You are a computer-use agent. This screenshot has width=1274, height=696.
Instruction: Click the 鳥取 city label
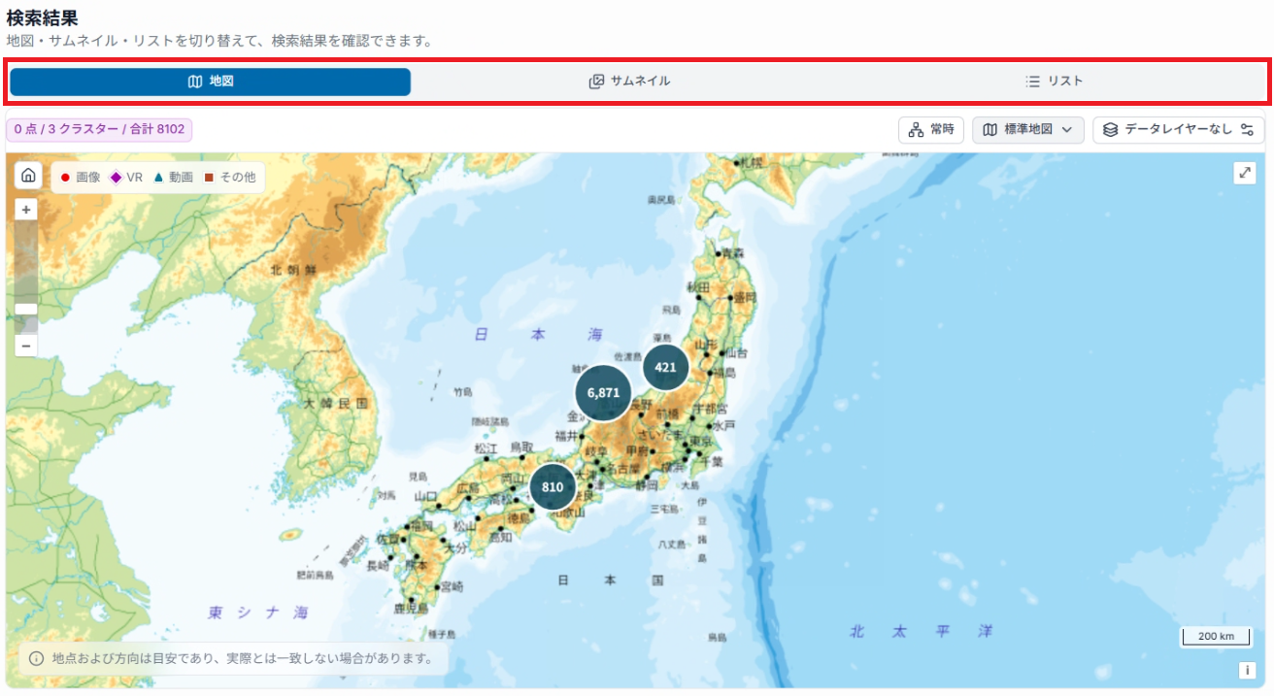(x=521, y=447)
